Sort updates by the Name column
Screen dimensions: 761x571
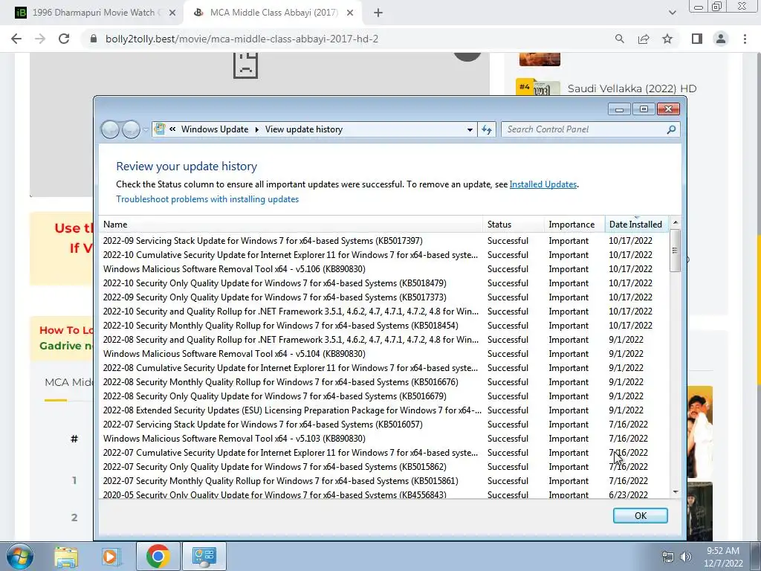coord(291,225)
